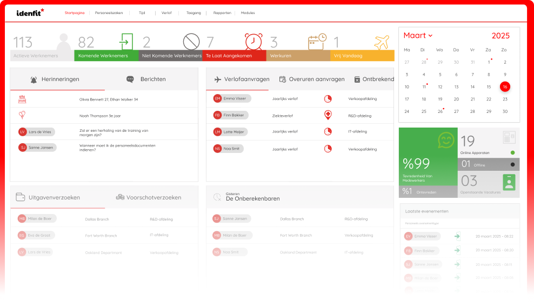The width and height of the screenshot is (534, 307).
Task: Click the airplane icon above Vrij Vandaag
Action: 382,42
